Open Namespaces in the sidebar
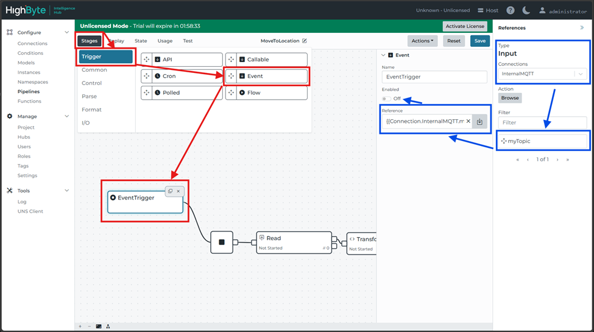This screenshot has width=594, height=332. point(32,82)
